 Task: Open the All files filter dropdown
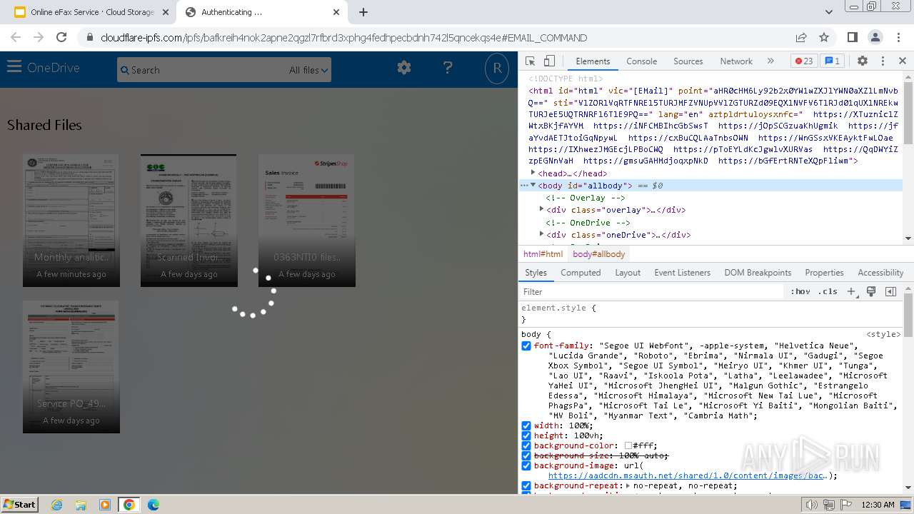(308, 70)
